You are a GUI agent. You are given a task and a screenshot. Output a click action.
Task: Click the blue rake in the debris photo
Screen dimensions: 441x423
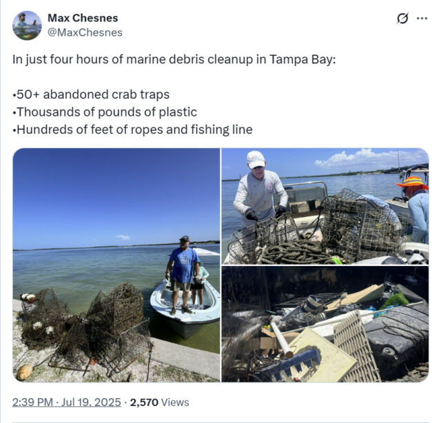click(291, 364)
